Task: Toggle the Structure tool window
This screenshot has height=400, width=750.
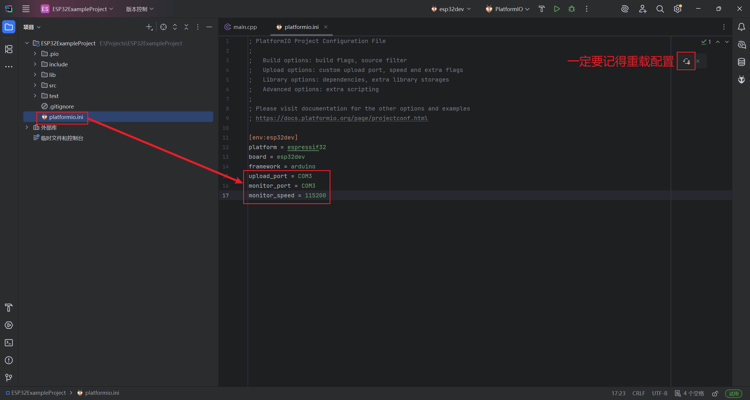Action: [9, 49]
